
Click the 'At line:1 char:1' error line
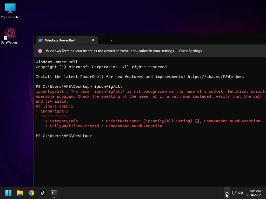pyautogui.click(x=55, y=106)
